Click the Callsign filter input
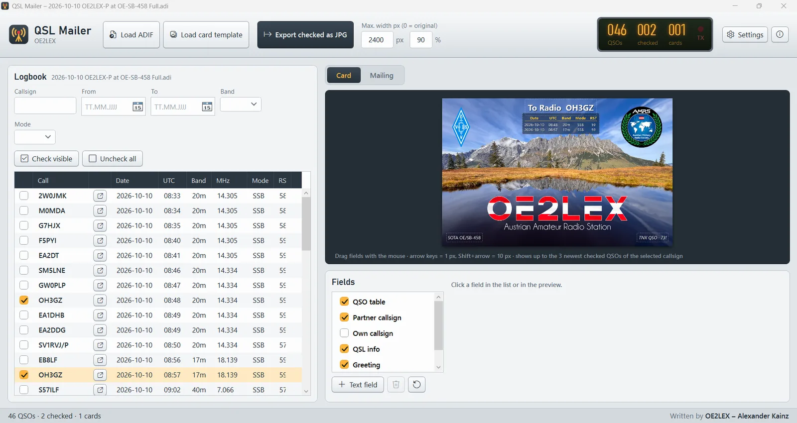Screen dimensions: 797x423 coord(45,106)
